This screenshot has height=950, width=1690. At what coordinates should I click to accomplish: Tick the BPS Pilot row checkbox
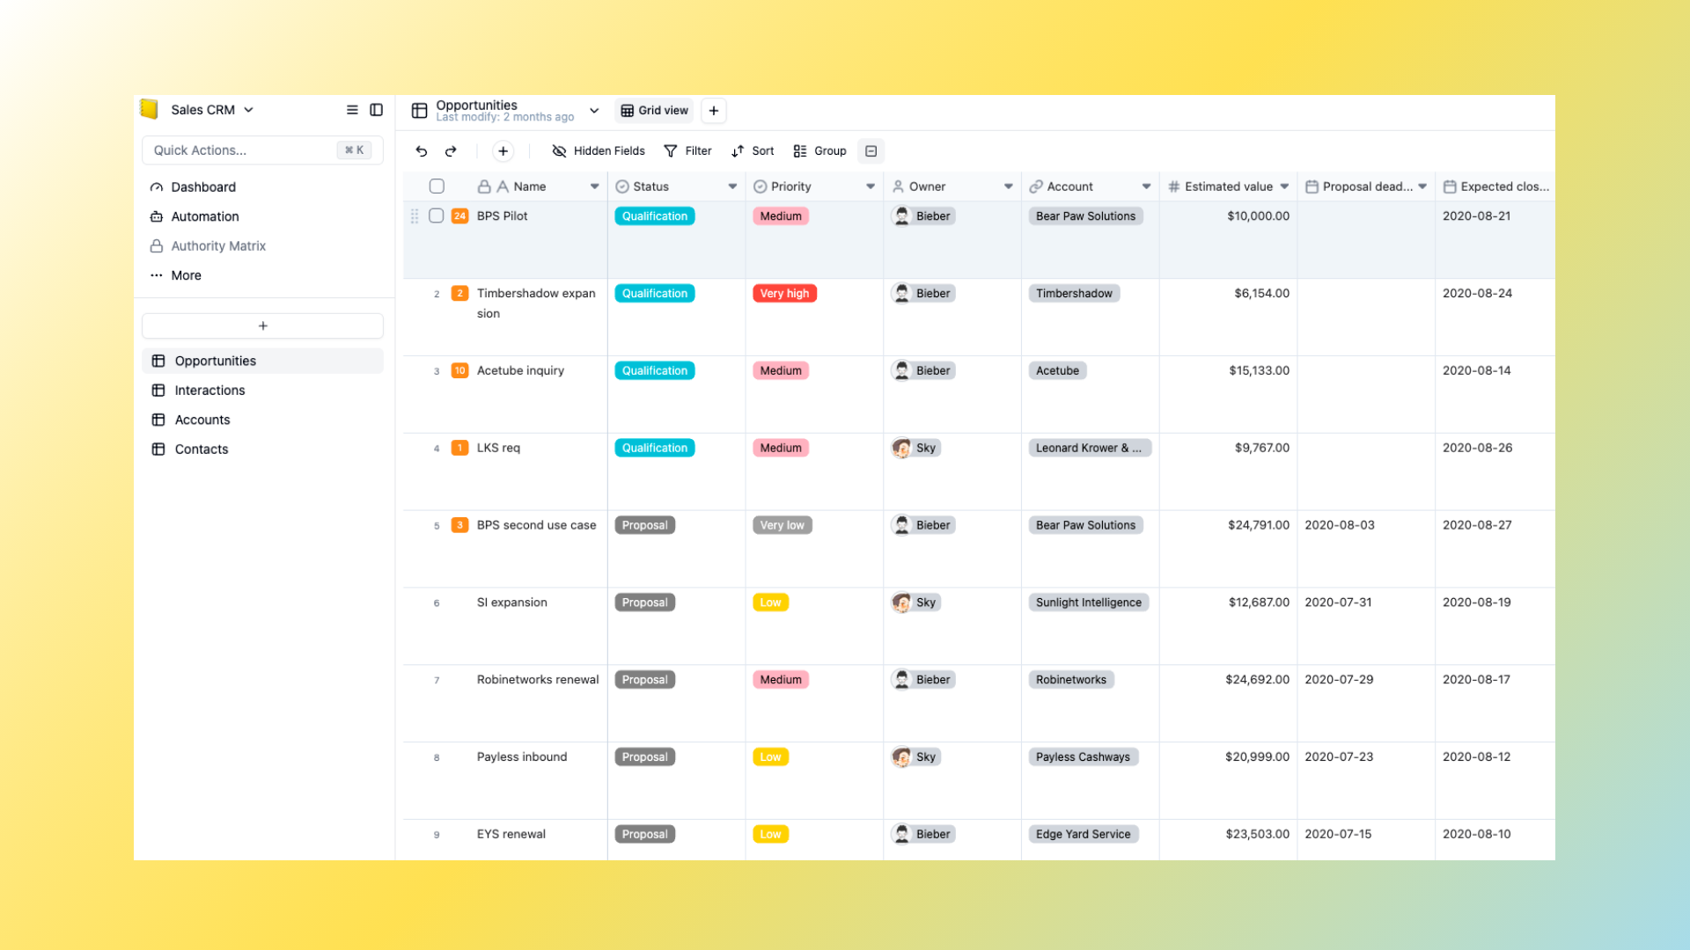tap(437, 216)
